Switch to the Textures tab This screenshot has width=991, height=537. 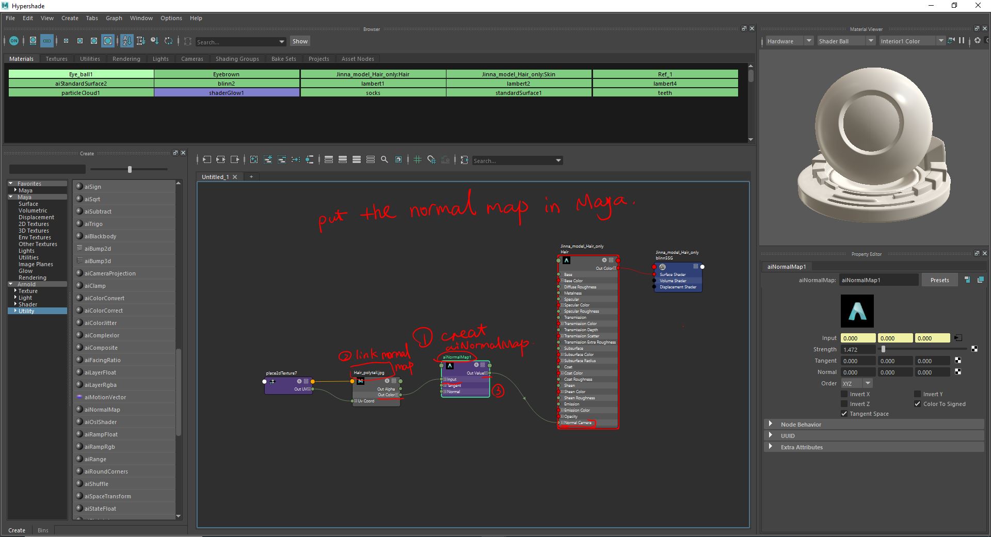(56, 59)
